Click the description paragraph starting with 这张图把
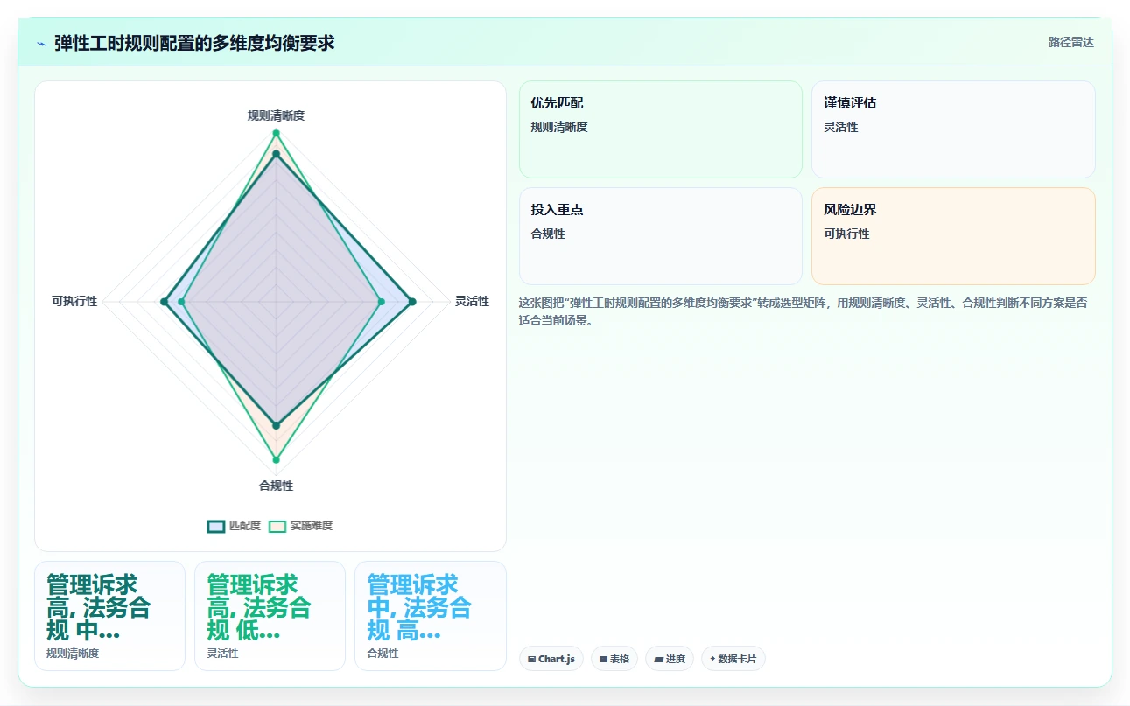 coord(803,311)
